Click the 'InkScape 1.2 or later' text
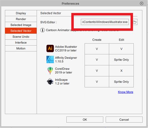This screenshot has width=148, height=128. pyautogui.click(x=62, y=82)
